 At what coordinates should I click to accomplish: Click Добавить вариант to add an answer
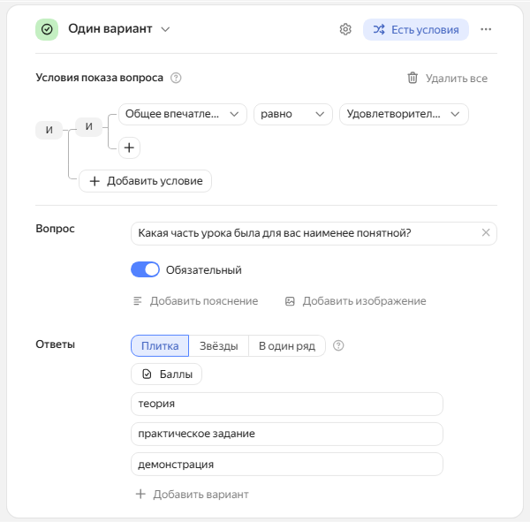pos(192,495)
